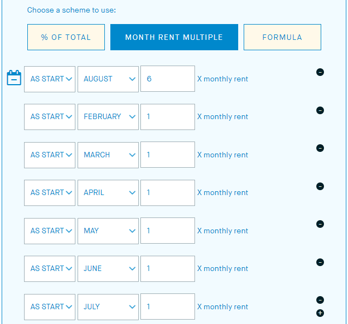Add a new row with the plus icon
The height and width of the screenshot is (324, 348).
click(320, 313)
